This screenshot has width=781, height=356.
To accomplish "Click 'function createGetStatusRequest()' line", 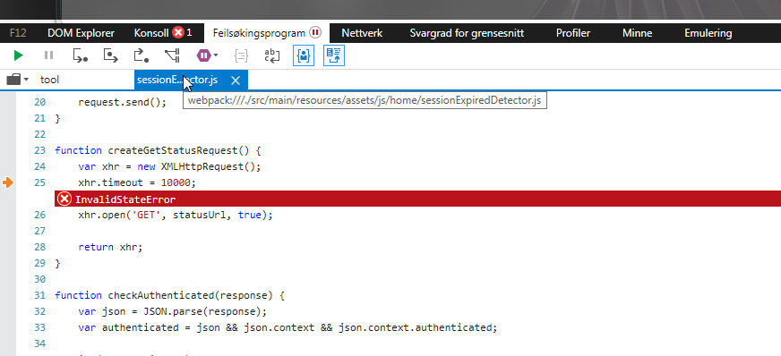I will coord(158,150).
